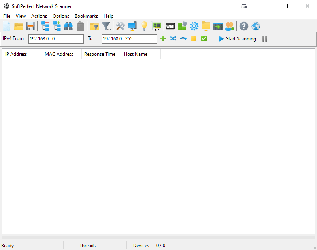The width and height of the screenshot is (317, 250).
Task: Maximize the SoftPerfect Network Scanner window
Action: 289,6
